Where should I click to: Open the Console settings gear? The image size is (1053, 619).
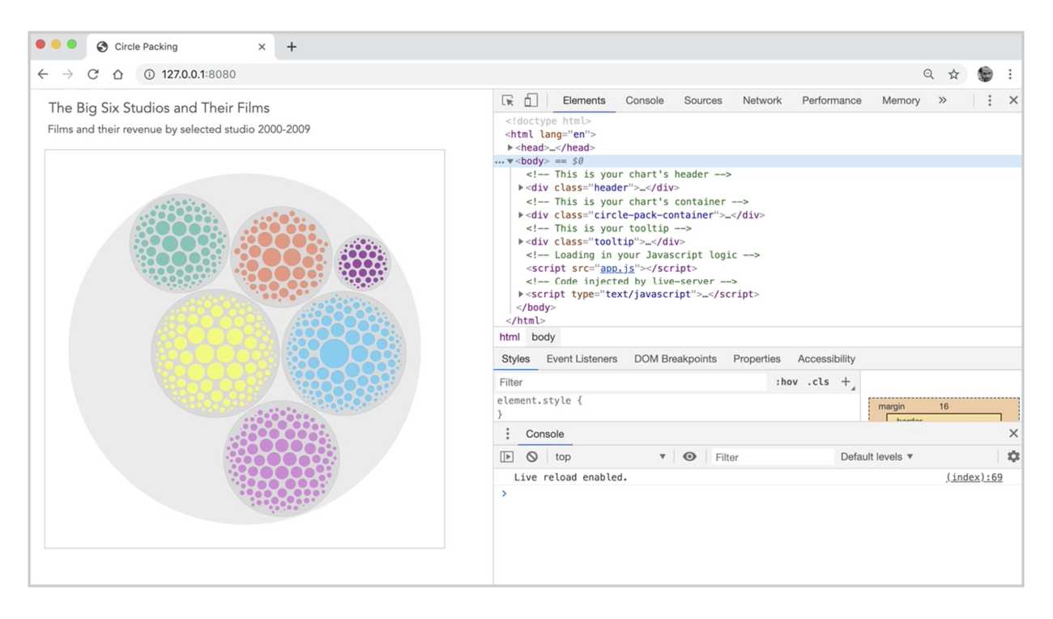1013,456
